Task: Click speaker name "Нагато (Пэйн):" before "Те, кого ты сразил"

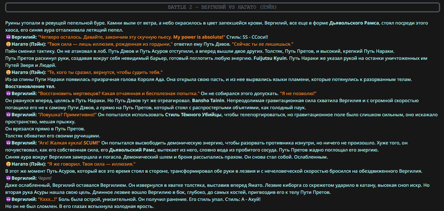Action: tap(29, 72)
